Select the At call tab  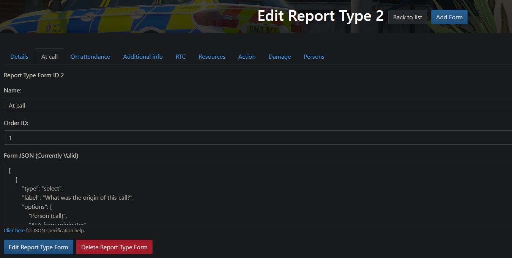click(x=49, y=57)
